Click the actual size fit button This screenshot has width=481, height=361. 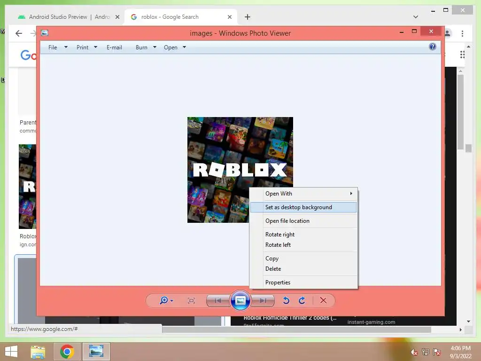tap(191, 300)
